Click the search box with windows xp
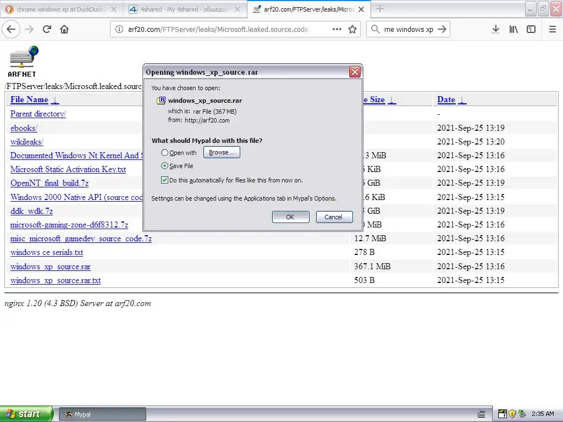563x422 pixels. click(x=409, y=29)
